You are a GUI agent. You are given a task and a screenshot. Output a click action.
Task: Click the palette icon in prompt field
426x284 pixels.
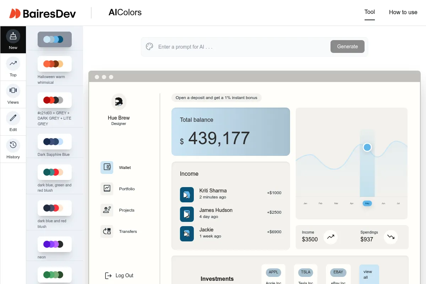[149, 47]
